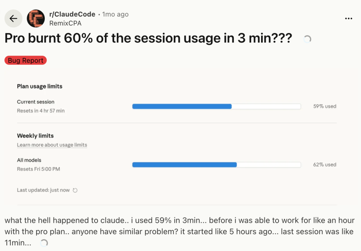Image resolution: width=361 pixels, height=251 pixels.
Task: Click the loading spinner after 11min text
Action: (44, 243)
